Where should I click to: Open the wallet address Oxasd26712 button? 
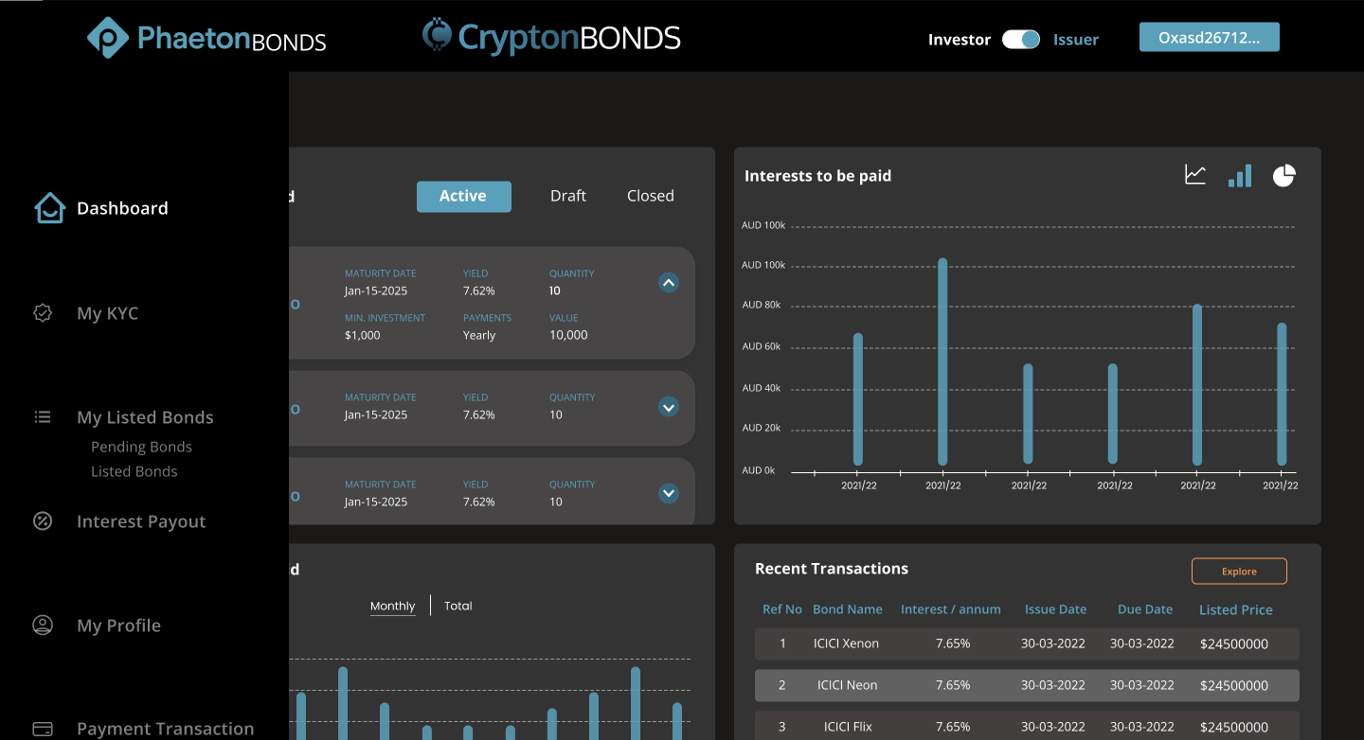coord(1209,38)
